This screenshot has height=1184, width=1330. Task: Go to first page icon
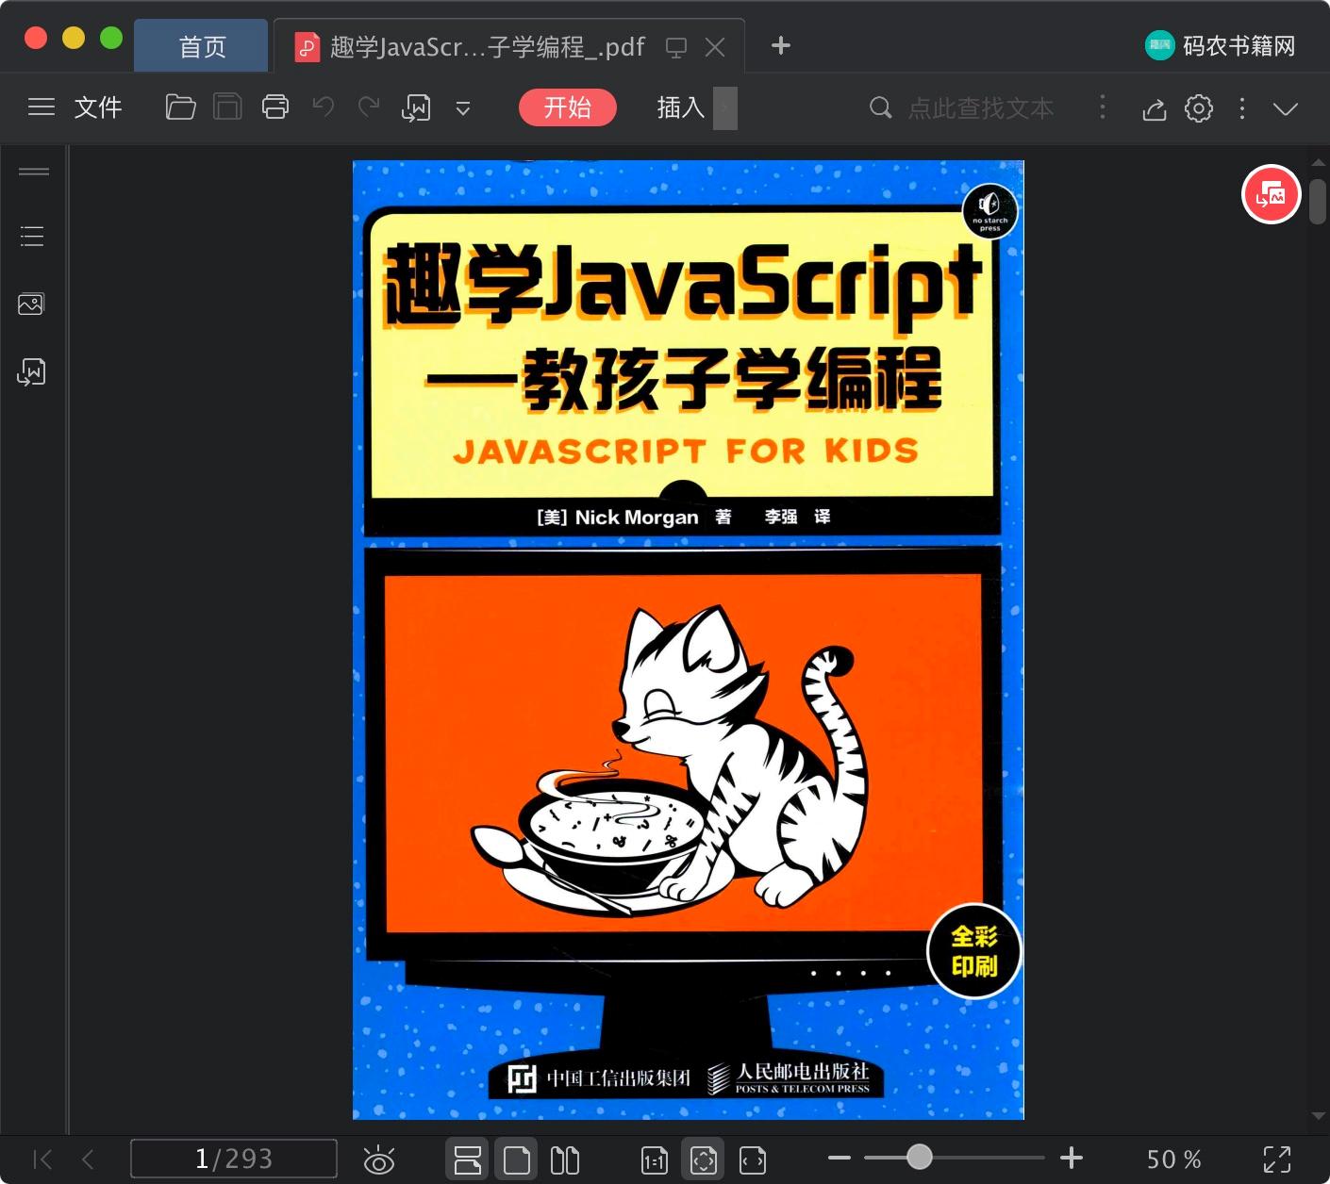click(x=42, y=1159)
